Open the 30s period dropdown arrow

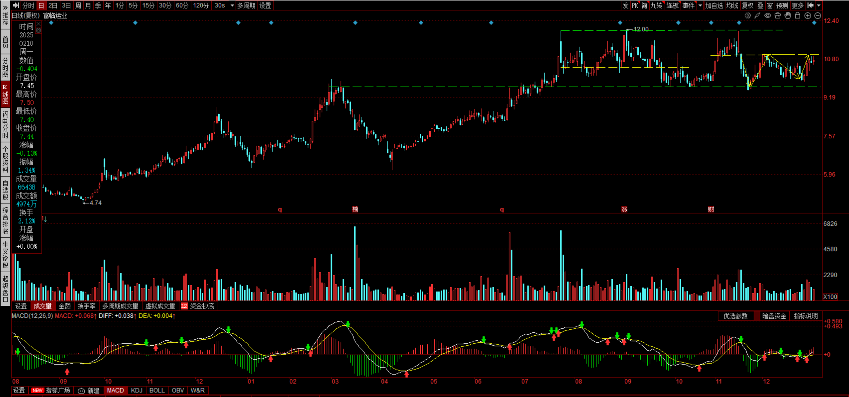tap(232, 5)
